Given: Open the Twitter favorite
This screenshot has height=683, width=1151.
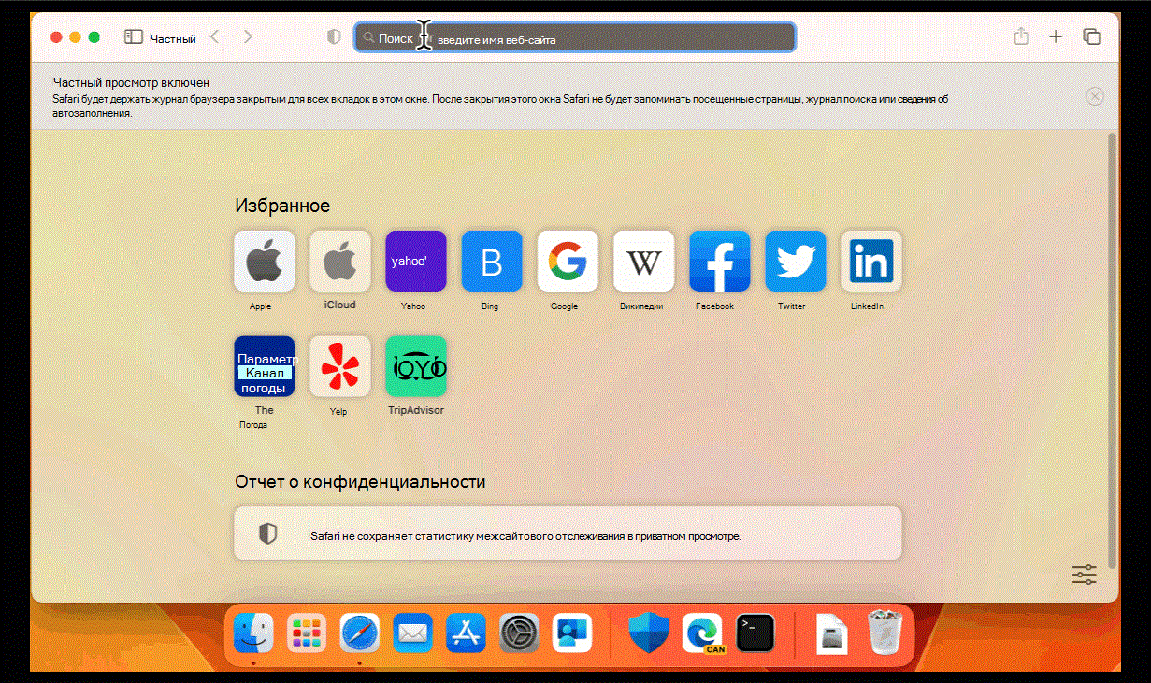Looking at the screenshot, I should coord(796,262).
